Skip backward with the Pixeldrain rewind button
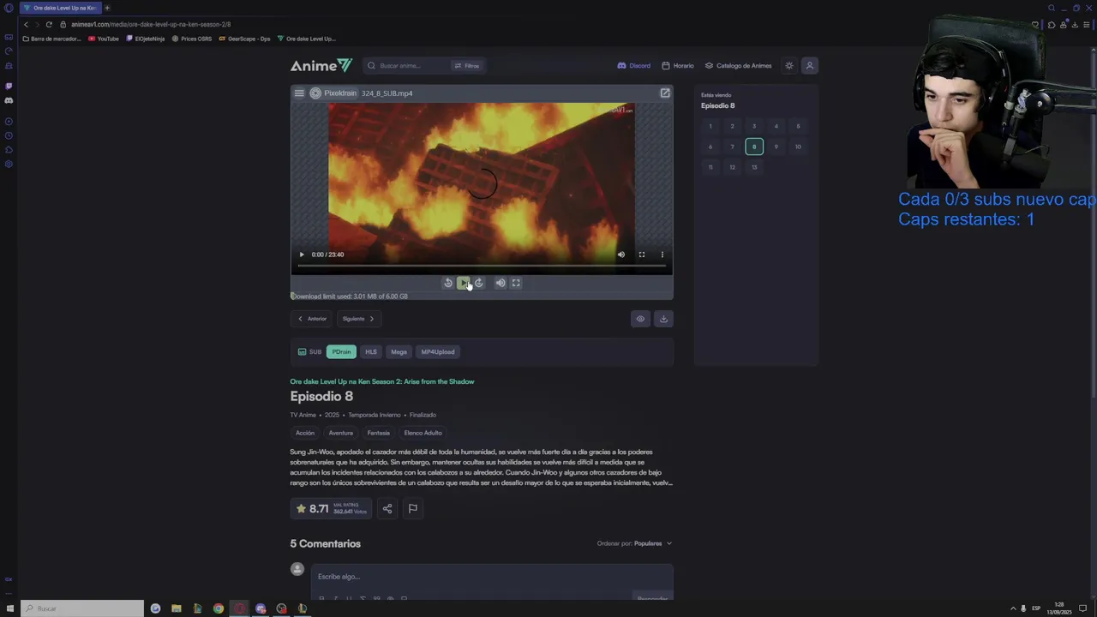The image size is (1097, 617). 447,283
